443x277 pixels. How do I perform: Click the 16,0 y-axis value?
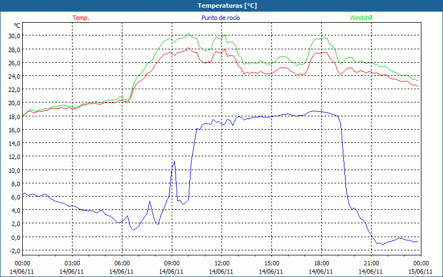click(x=15, y=130)
